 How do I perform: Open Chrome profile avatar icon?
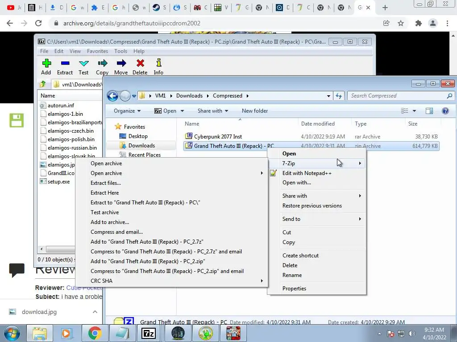point(433,23)
